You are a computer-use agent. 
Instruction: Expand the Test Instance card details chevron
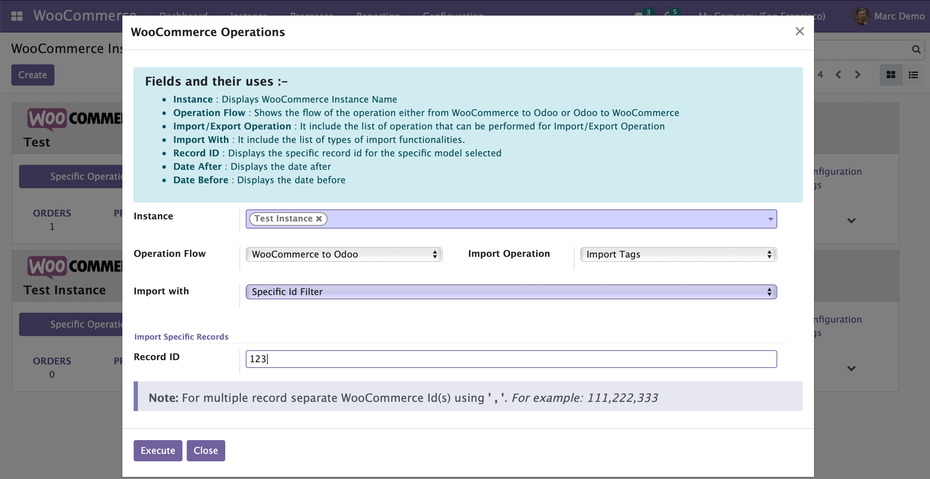851,369
